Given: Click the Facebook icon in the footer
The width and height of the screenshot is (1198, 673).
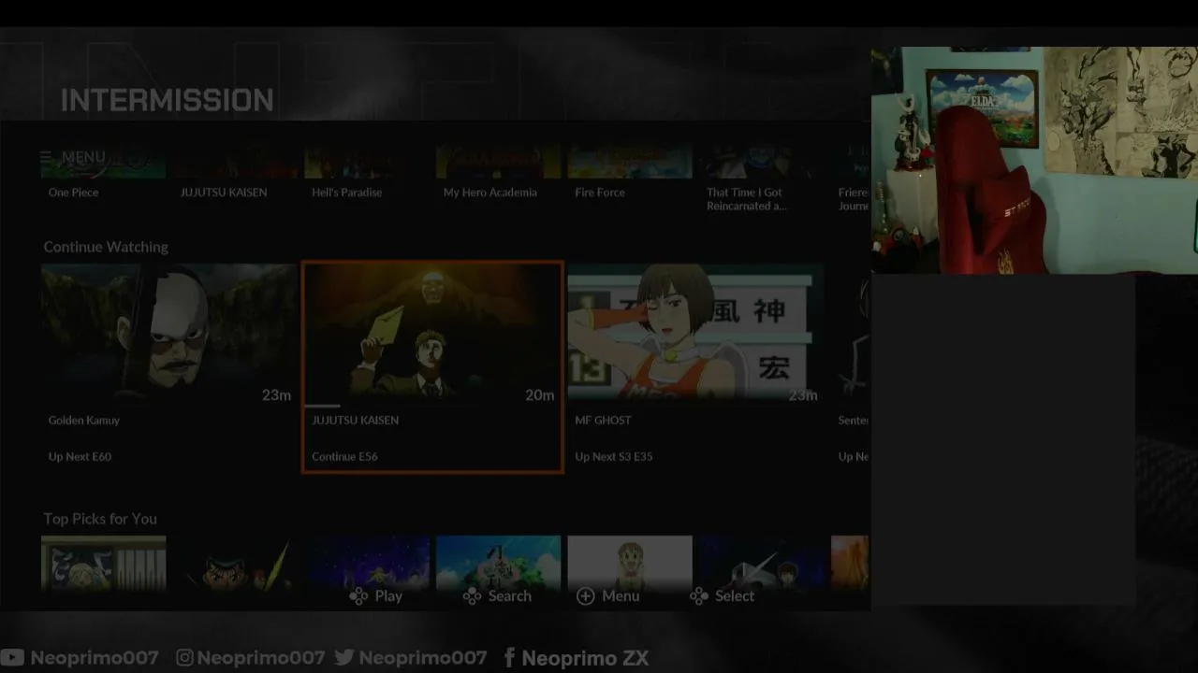Looking at the screenshot, I should tap(509, 658).
